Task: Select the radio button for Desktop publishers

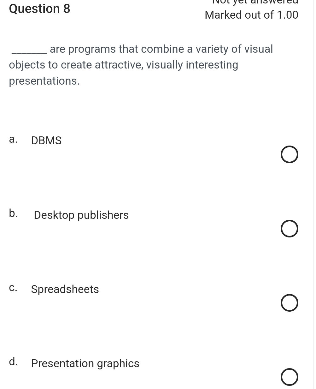Action: coord(289,229)
